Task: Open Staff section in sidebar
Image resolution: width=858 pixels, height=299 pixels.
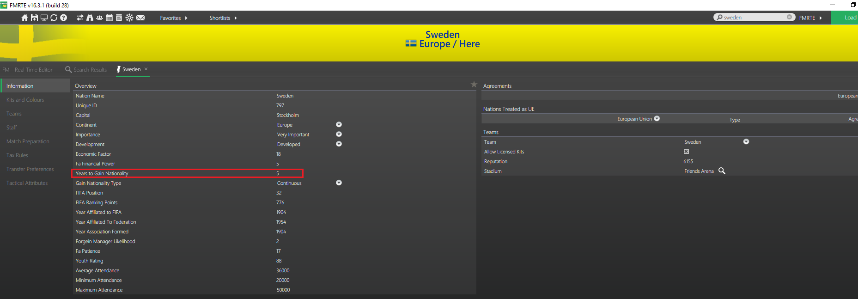Action: point(12,128)
